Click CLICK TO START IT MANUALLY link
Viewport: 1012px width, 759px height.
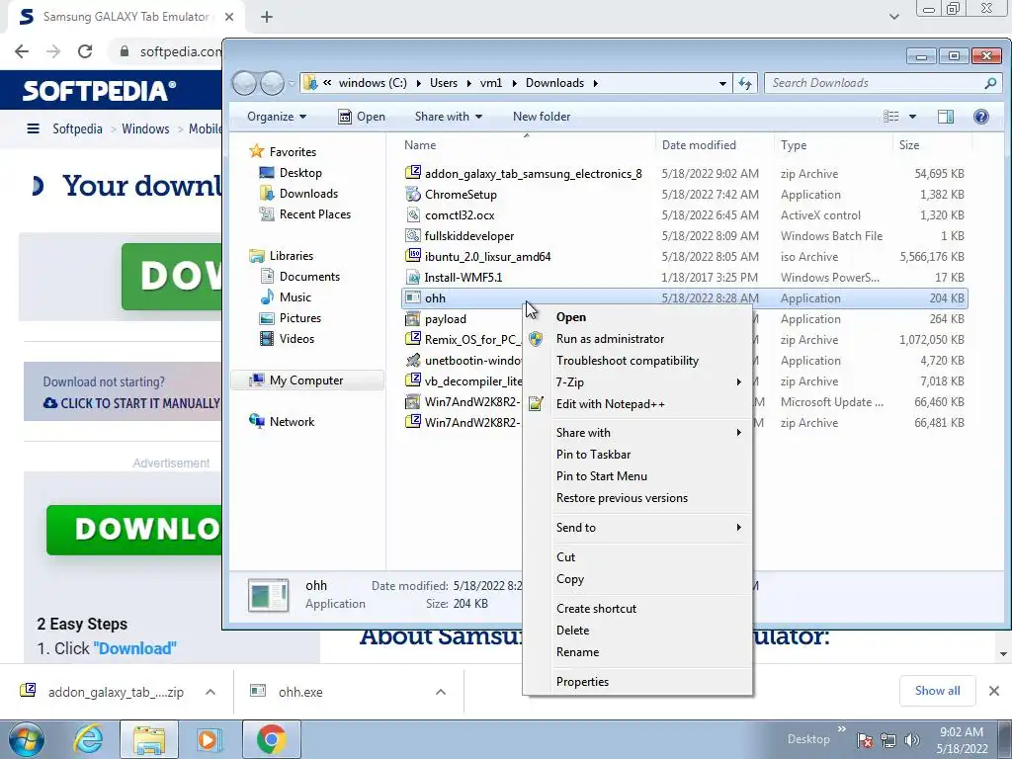pyautogui.click(x=132, y=403)
